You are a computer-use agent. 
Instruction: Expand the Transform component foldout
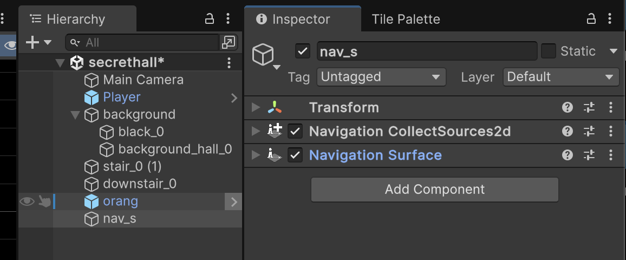point(256,107)
